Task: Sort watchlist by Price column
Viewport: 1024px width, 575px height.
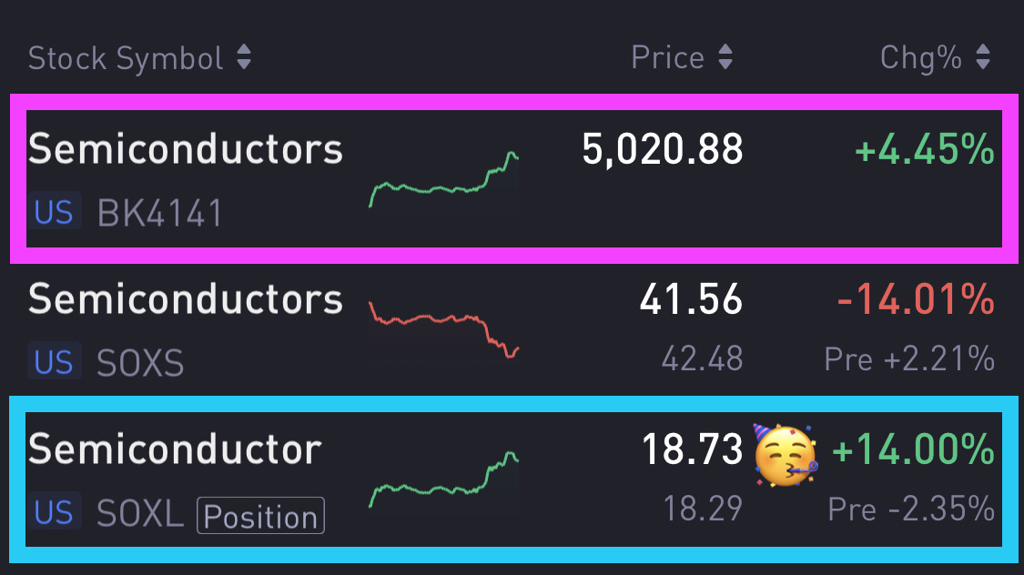Action: point(667,58)
